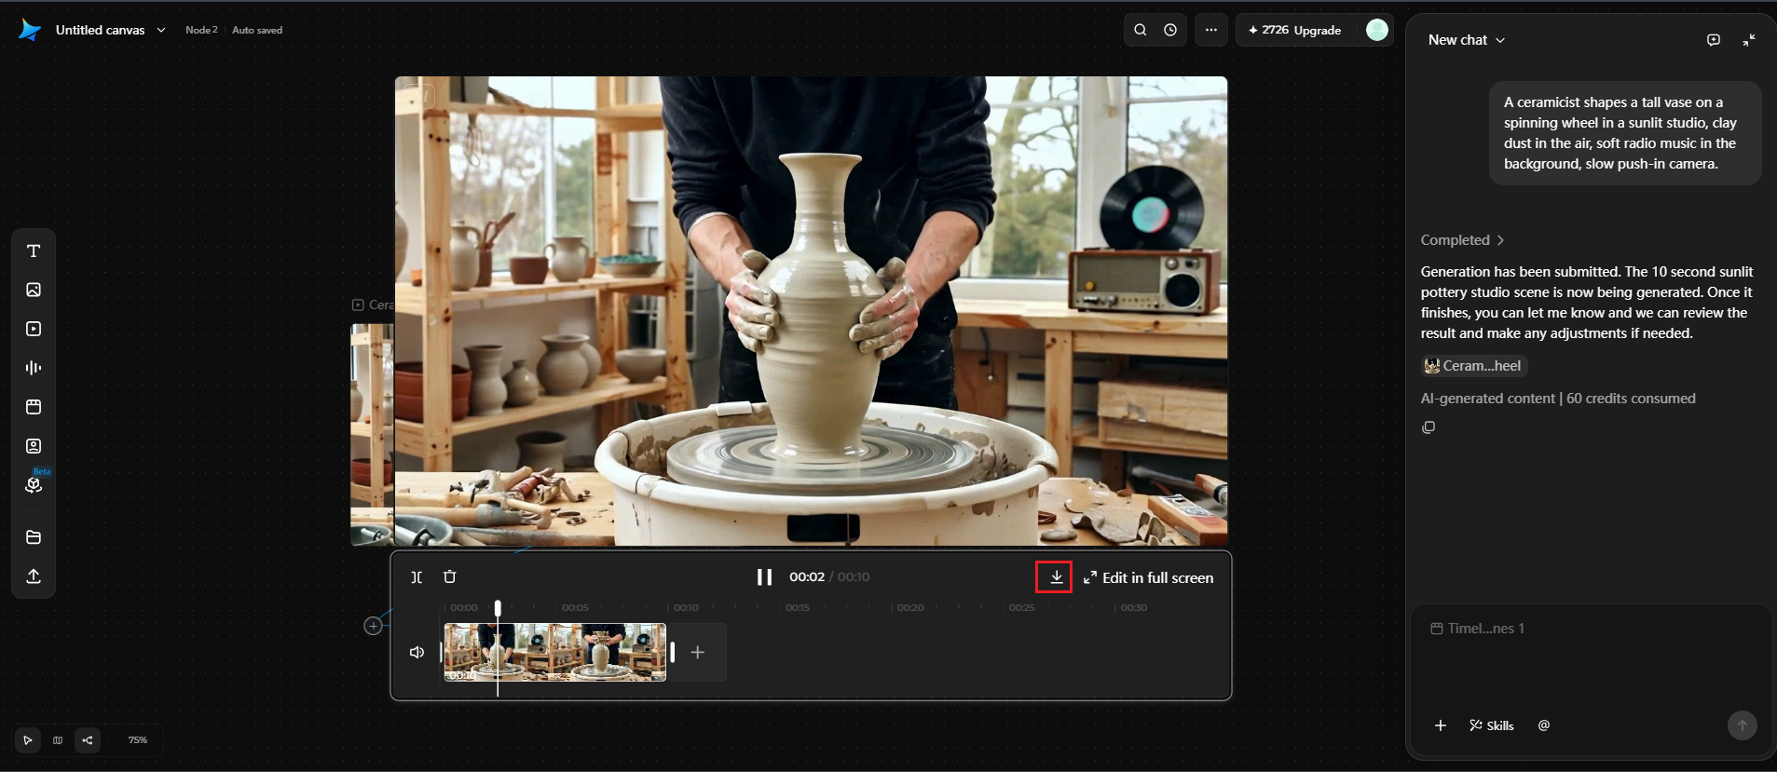Image resolution: width=1777 pixels, height=772 pixels.
Task: Open the Ceram...heel attachment chip
Action: click(x=1474, y=366)
